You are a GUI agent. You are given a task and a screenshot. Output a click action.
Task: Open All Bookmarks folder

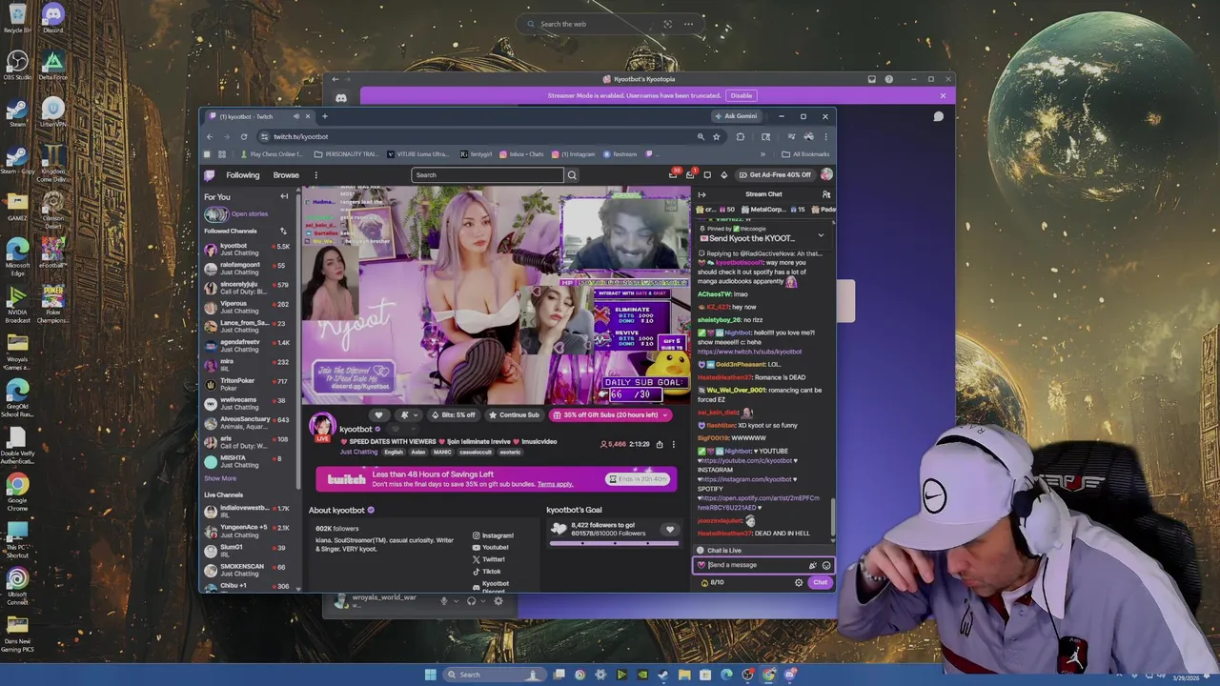[805, 154]
